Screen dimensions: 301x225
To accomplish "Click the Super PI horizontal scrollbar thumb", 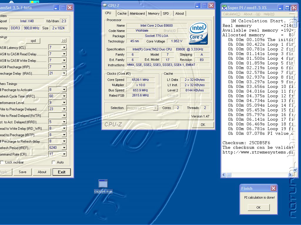I will (229, 175).
